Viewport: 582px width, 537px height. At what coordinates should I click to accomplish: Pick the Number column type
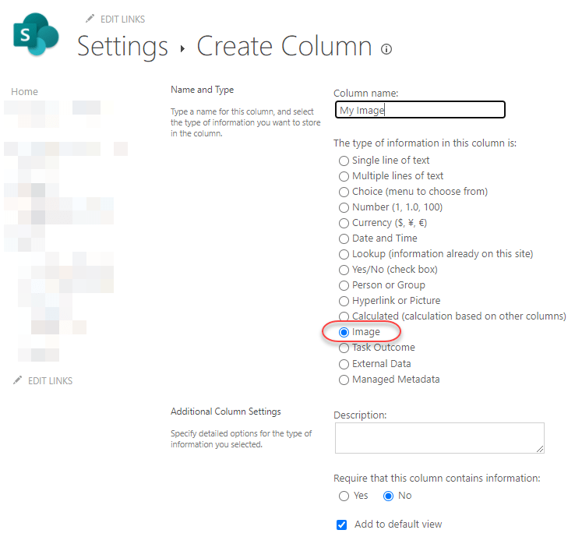[x=344, y=207]
